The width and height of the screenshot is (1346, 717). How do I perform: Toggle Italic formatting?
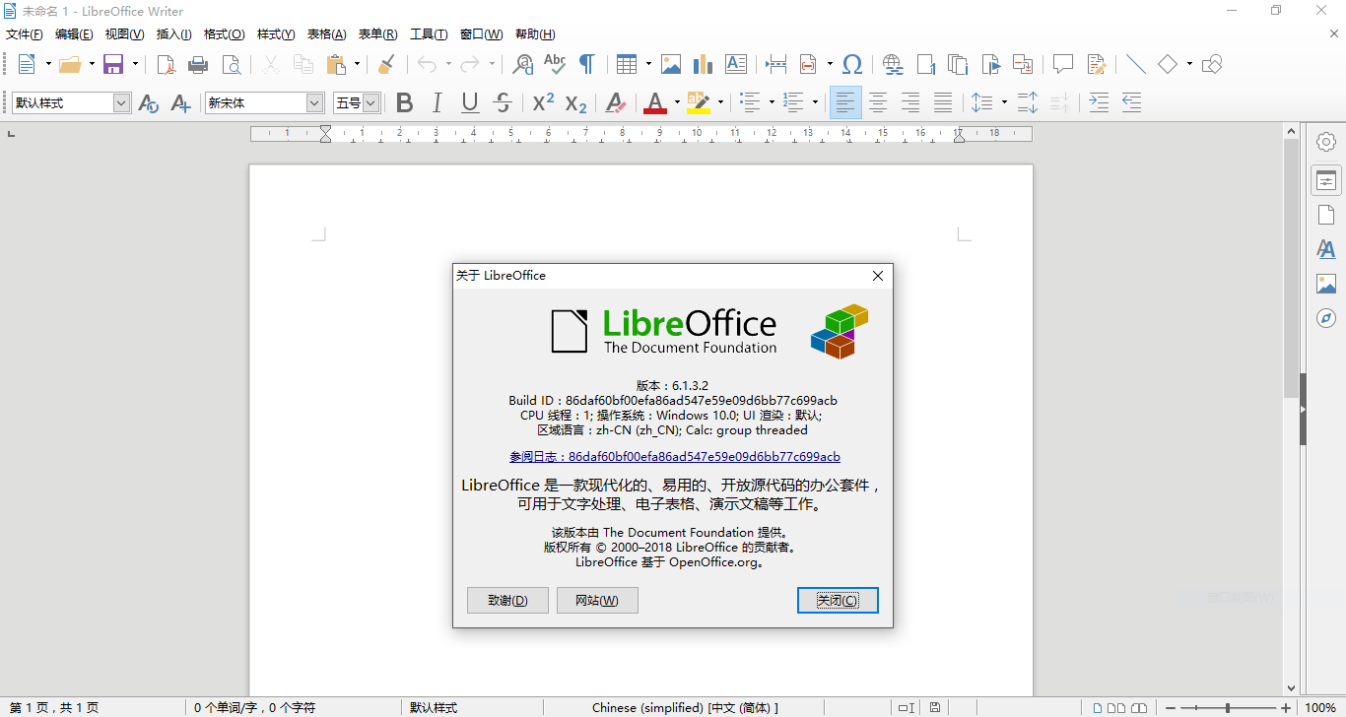(437, 102)
